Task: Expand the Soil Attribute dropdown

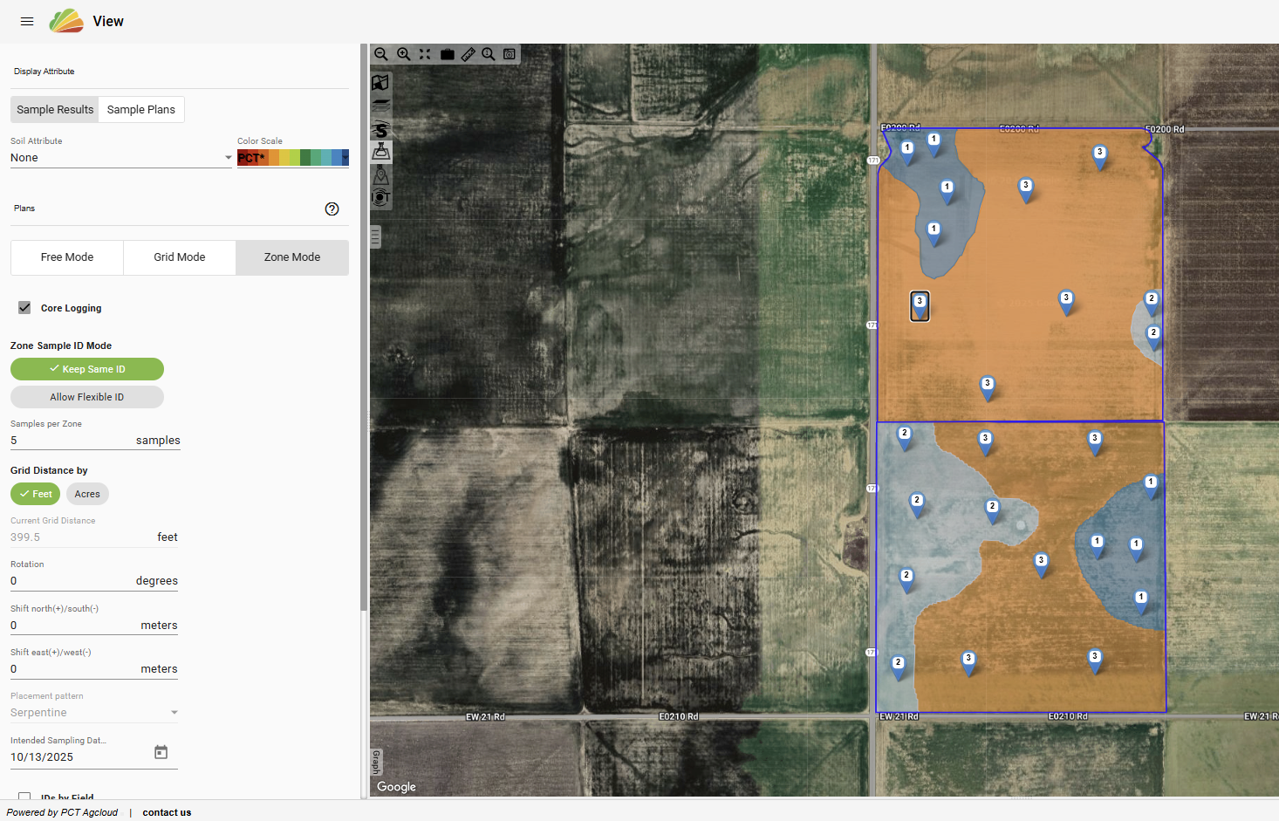Action: [121, 158]
